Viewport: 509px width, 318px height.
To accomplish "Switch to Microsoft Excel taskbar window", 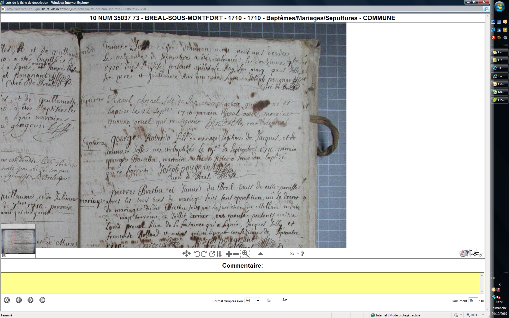I will click(x=499, y=92).
